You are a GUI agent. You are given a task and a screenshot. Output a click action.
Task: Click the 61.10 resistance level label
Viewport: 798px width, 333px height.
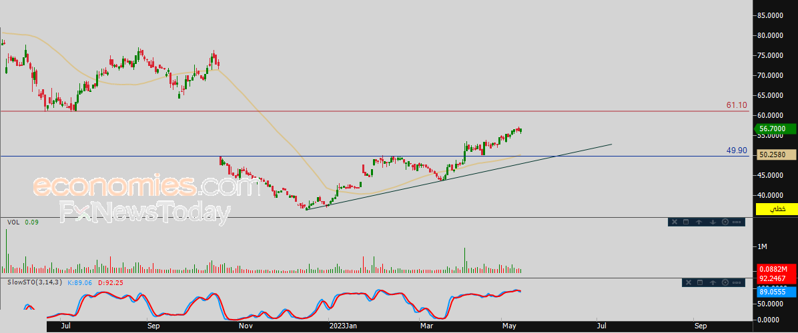point(737,106)
